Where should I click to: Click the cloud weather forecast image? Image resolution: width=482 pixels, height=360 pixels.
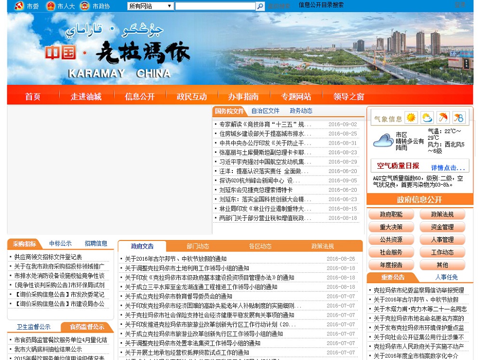[383, 141]
